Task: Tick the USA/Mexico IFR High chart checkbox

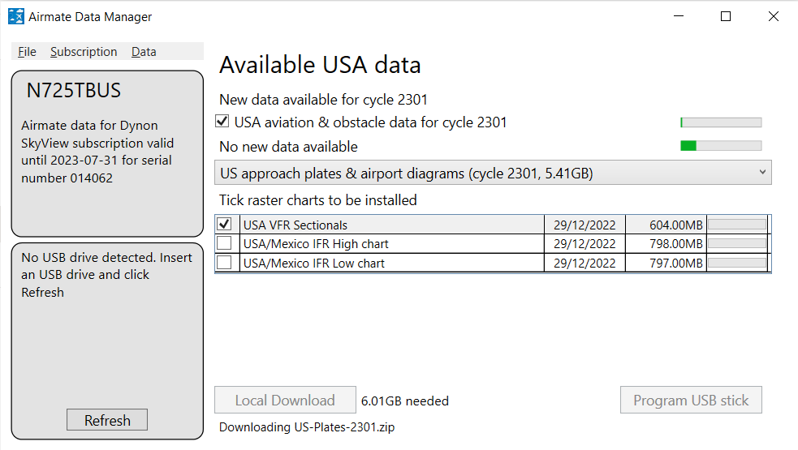Action: click(x=225, y=243)
